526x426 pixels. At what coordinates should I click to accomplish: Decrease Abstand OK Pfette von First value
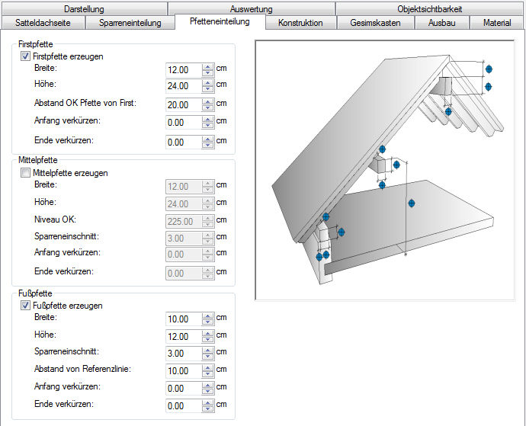point(208,108)
